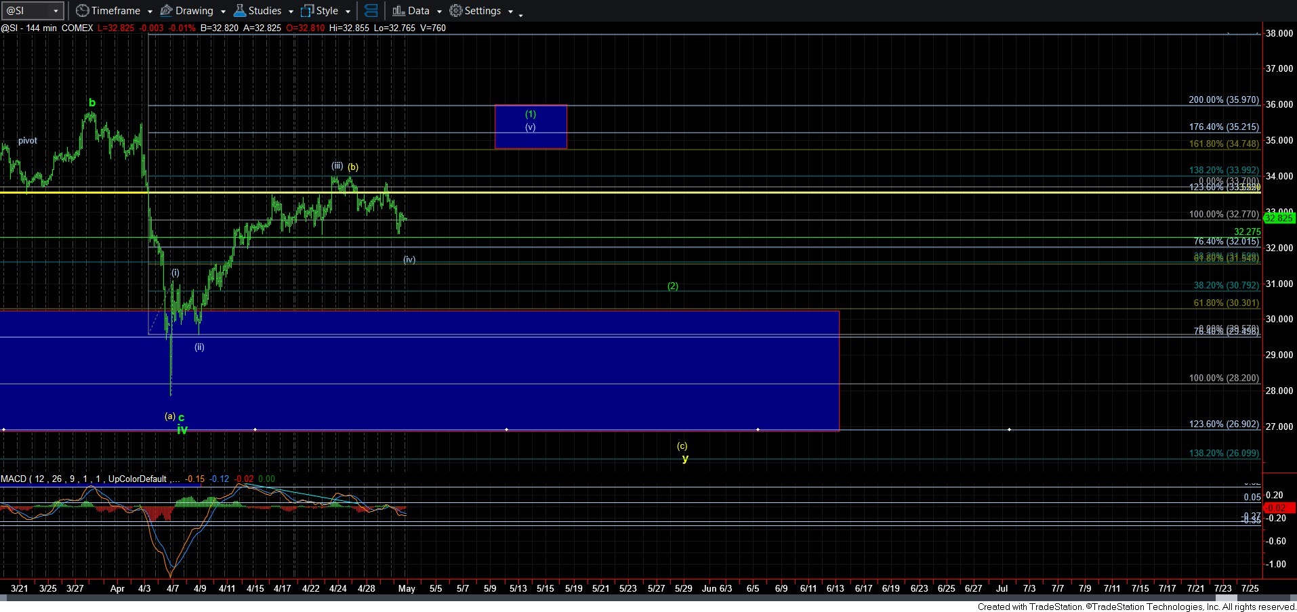Click the '@SI - 144 min COMEX' status text
Image resolution: width=1297 pixels, height=612 pixels.
pos(47,28)
